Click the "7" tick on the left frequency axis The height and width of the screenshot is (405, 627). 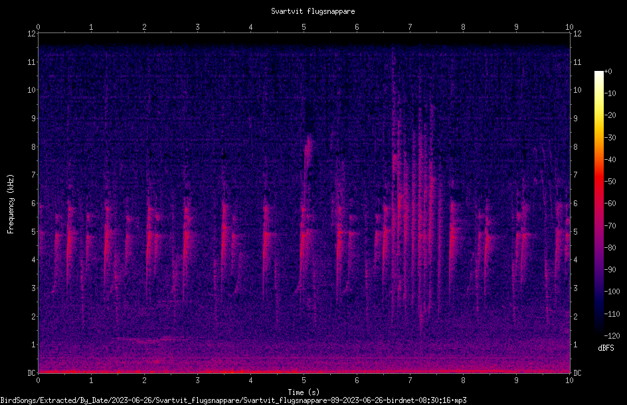(34, 175)
